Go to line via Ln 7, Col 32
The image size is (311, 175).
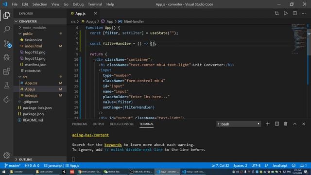220,165
